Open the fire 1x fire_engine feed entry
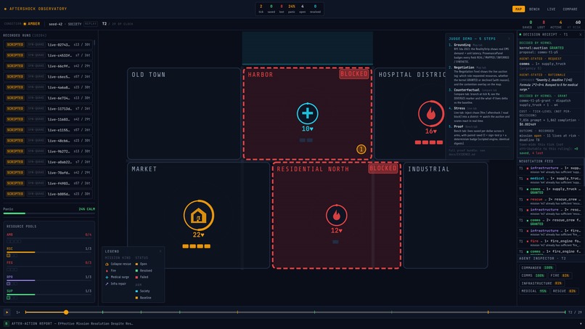The width and height of the screenshot is (585, 329). [x=549, y=243]
